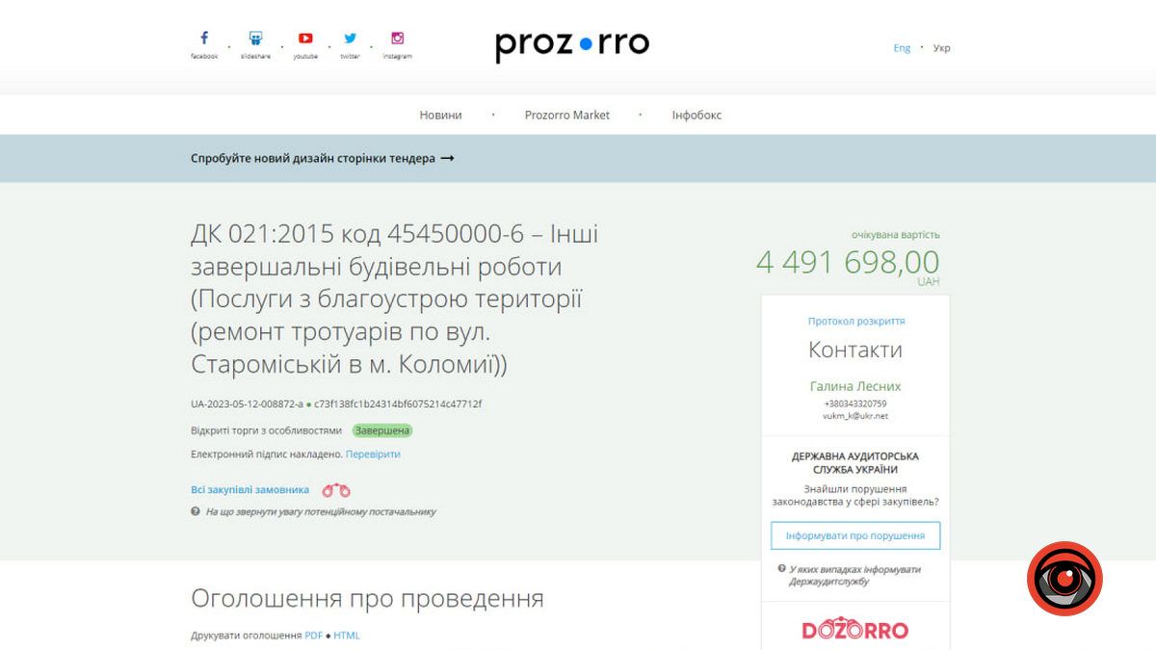Print announcement as PDF
The height and width of the screenshot is (650, 1156).
tap(312, 636)
